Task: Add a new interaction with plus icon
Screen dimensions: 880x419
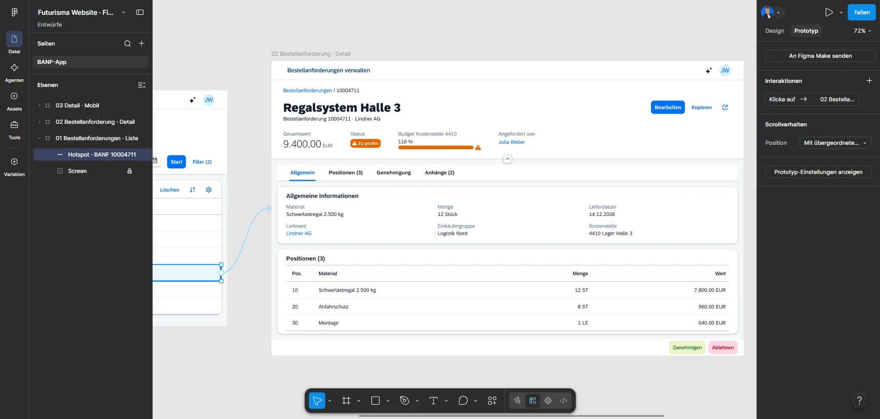Action: pyautogui.click(x=869, y=81)
